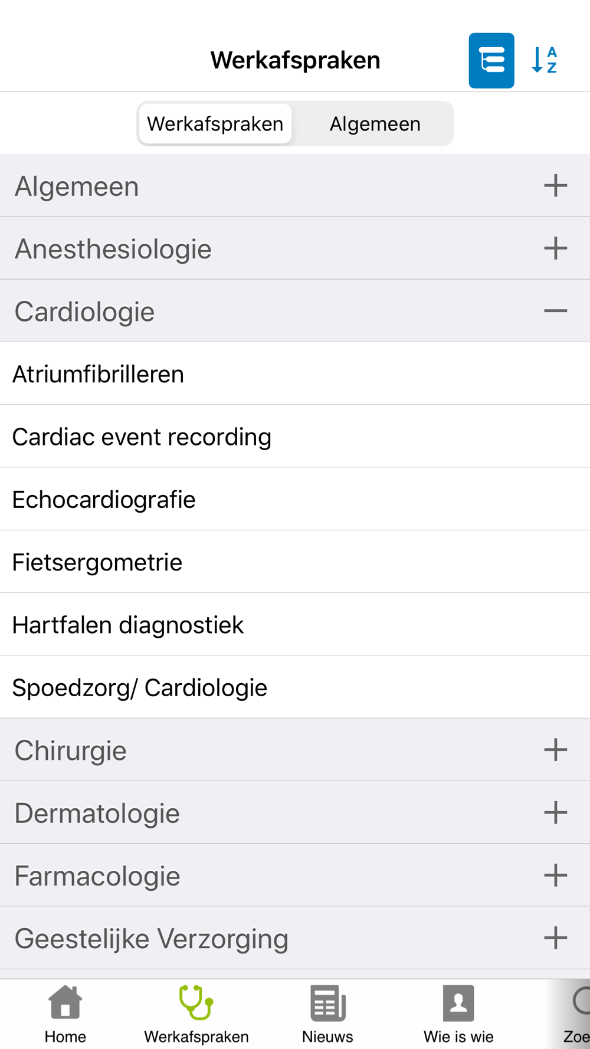
Task: Switch to the Algemeen segment
Action: (375, 124)
